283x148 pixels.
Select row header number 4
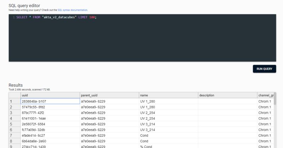pos(15,118)
